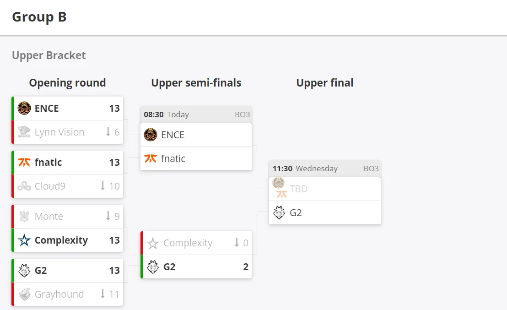Click the Cloud9 team logo
Image resolution: width=507 pixels, height=310 pixels.
point(24,186)
